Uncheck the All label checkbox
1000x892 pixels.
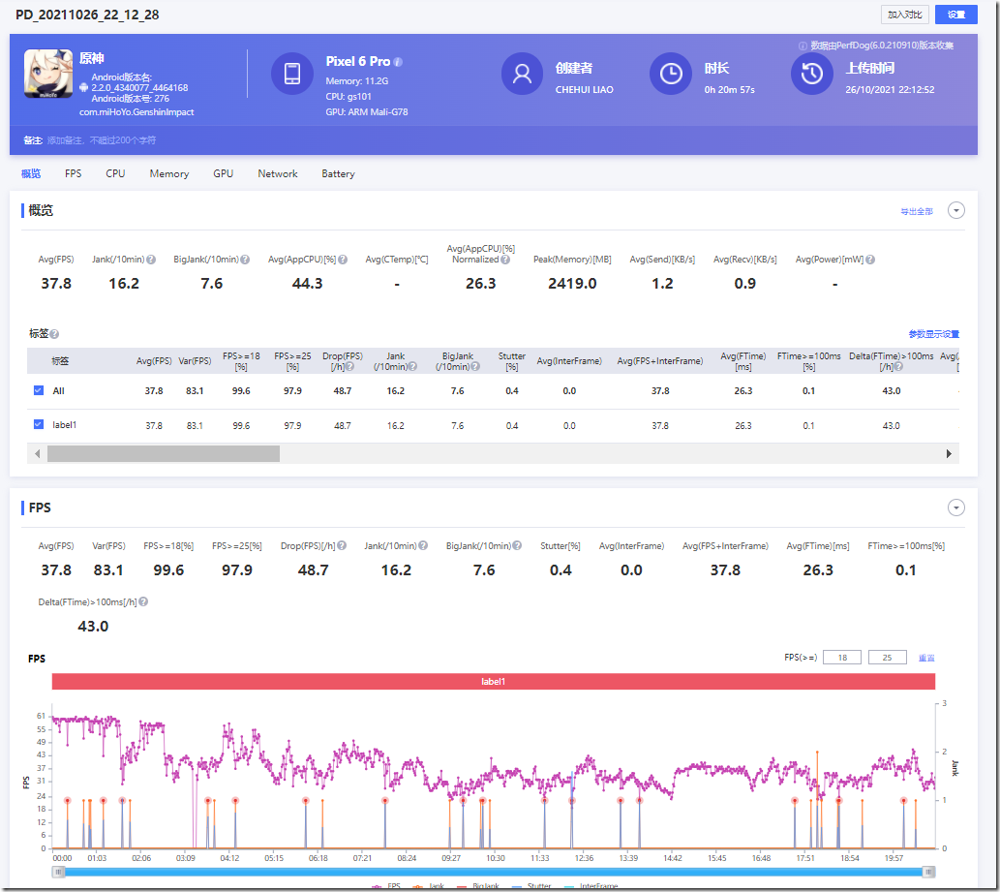[x=39, y=390]
